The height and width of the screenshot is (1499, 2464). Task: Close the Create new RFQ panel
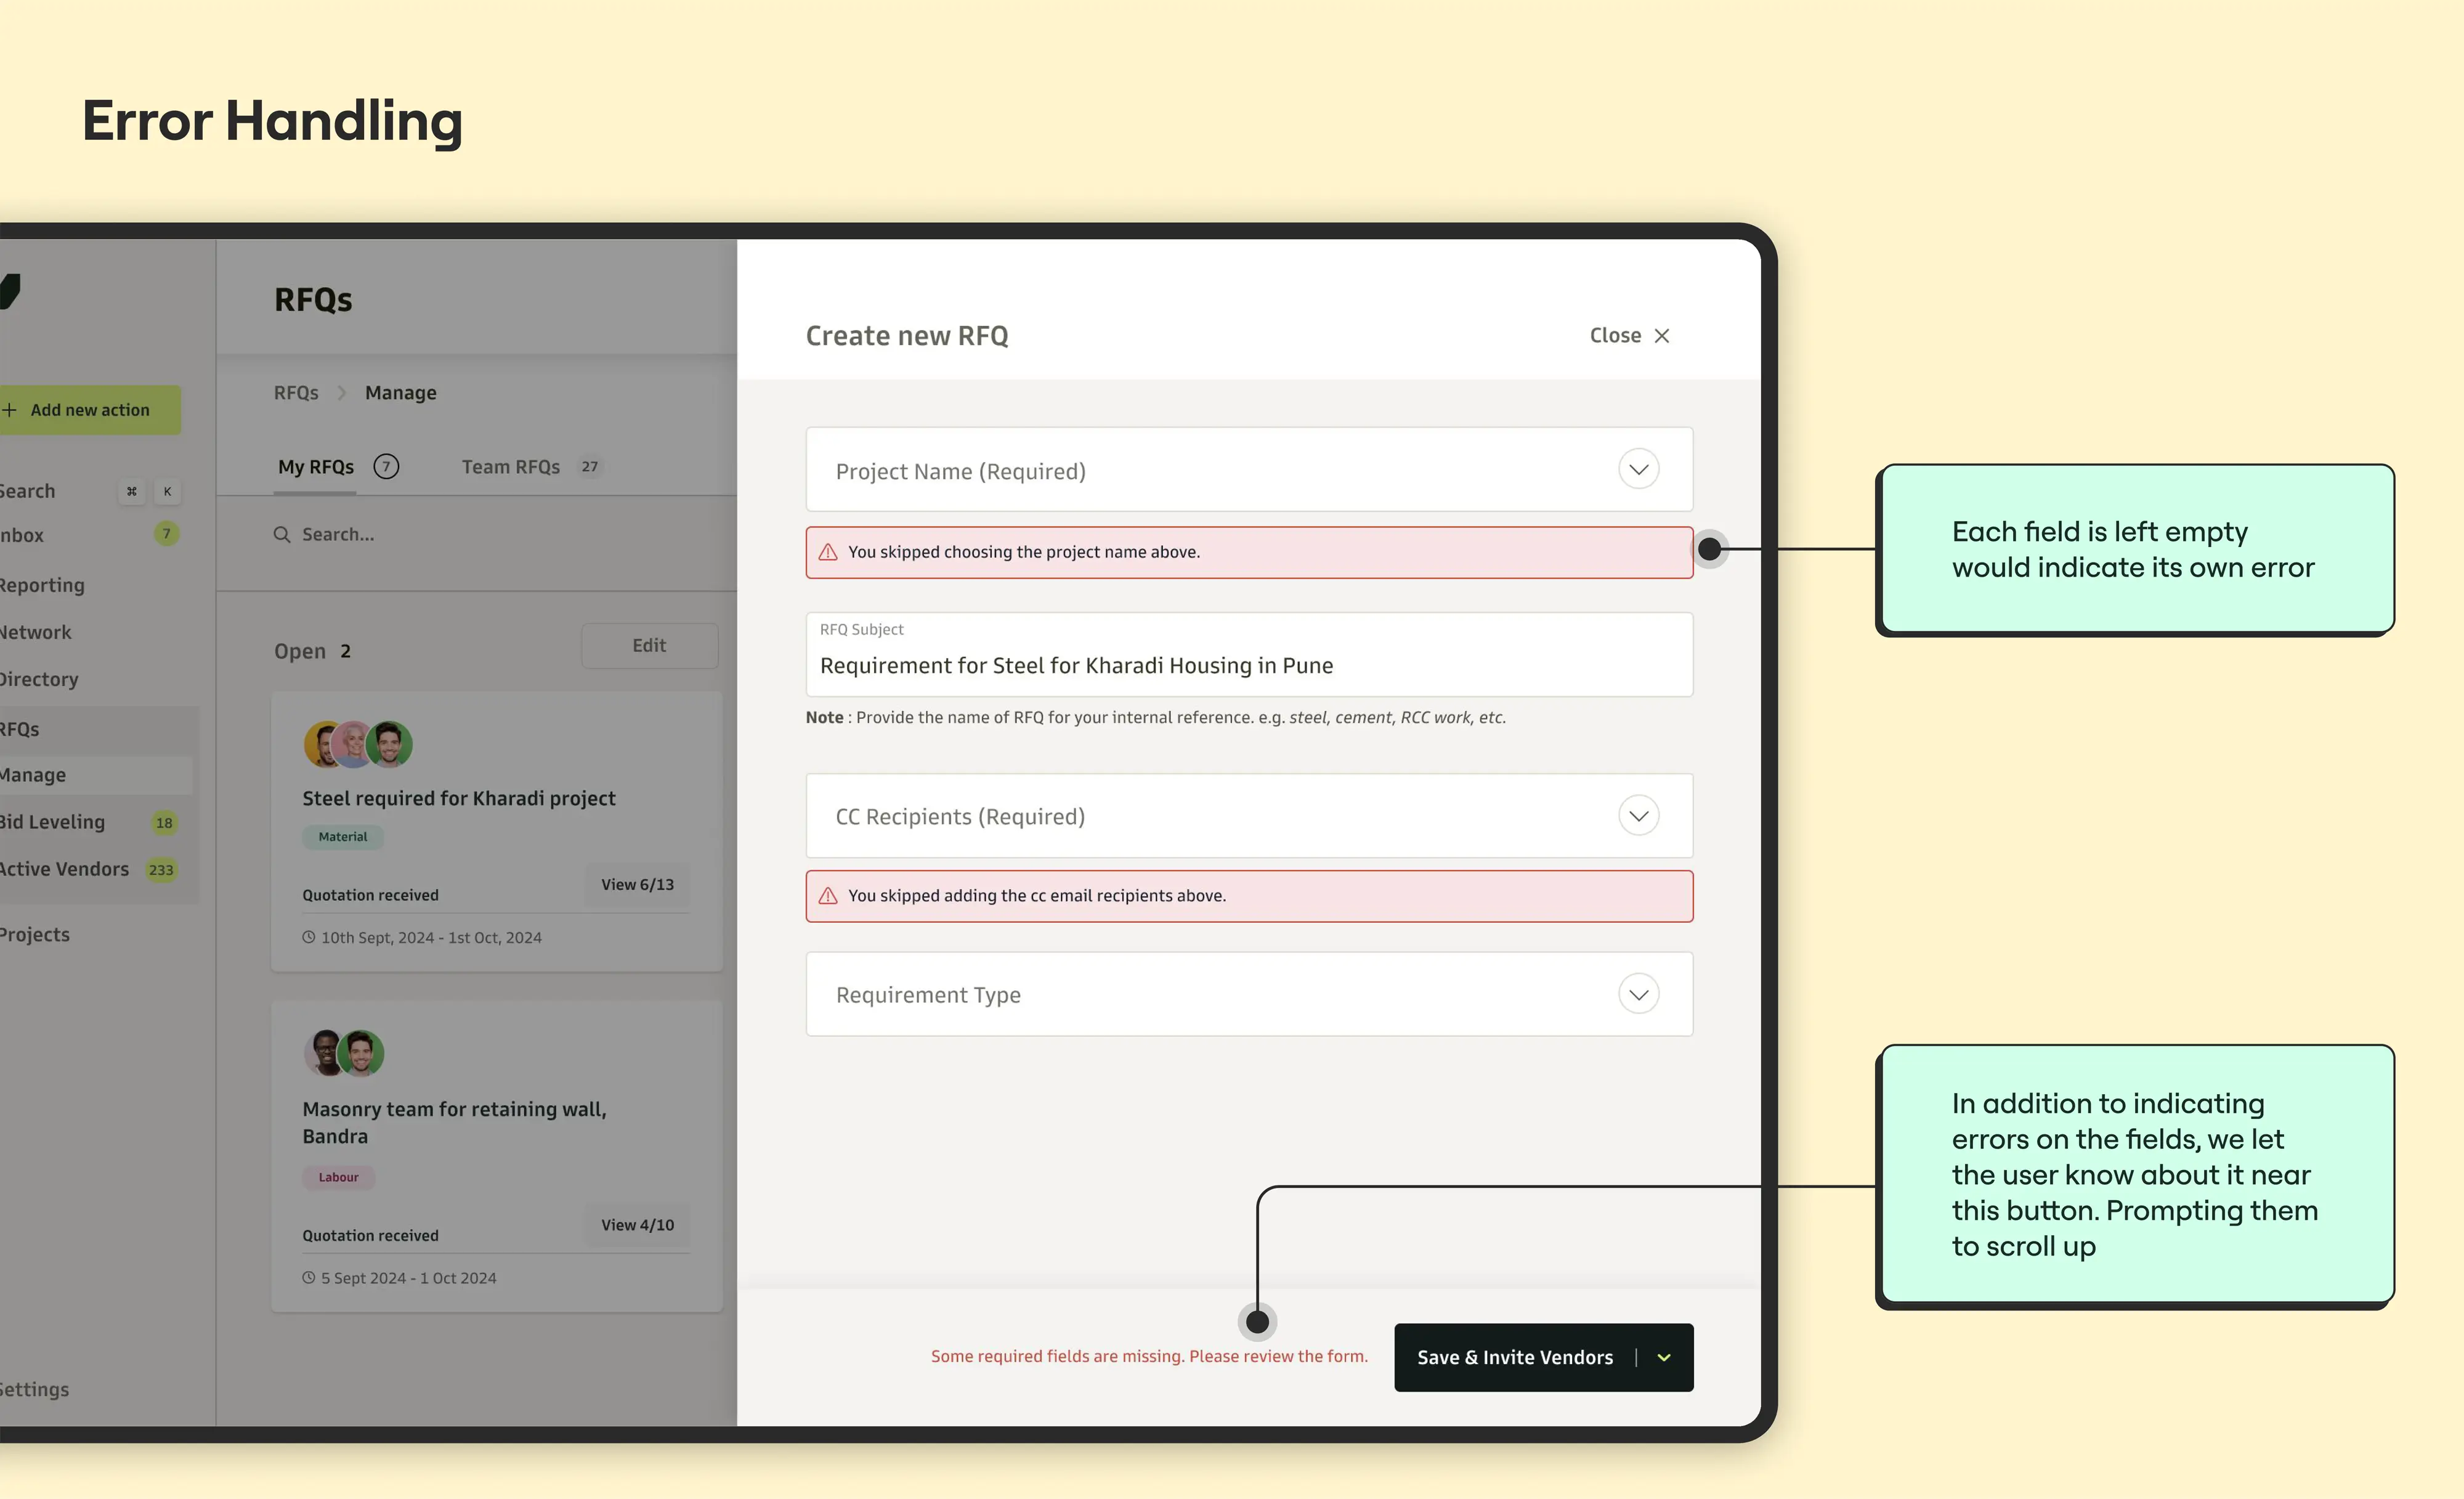click(1629, 336)
